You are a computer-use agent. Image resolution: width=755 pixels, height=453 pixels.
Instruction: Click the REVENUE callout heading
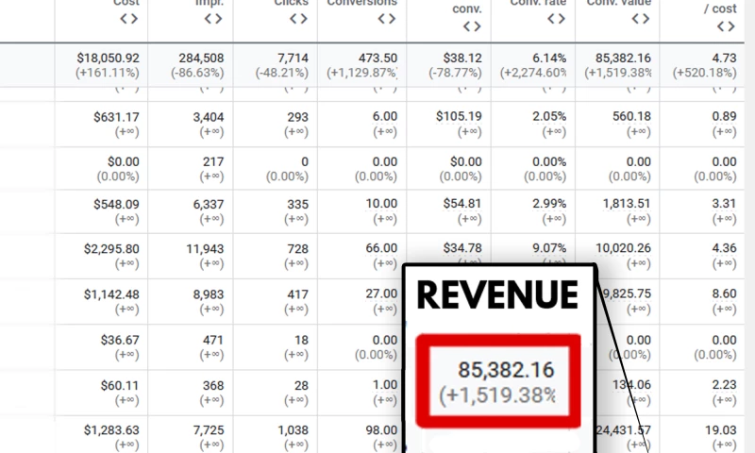pos(497,295)
